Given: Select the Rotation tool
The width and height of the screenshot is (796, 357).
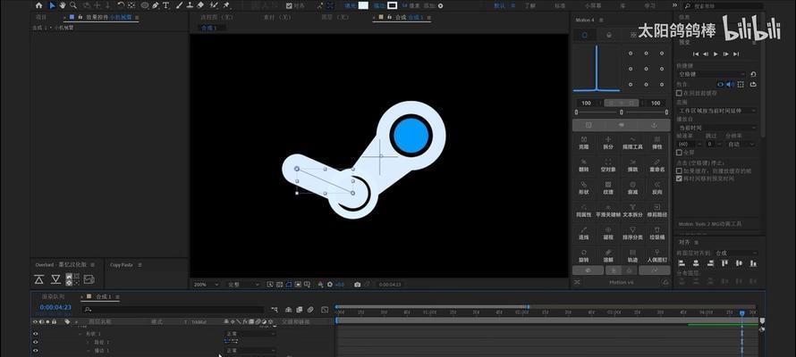Looking at the screenshot, I should 121,5.
